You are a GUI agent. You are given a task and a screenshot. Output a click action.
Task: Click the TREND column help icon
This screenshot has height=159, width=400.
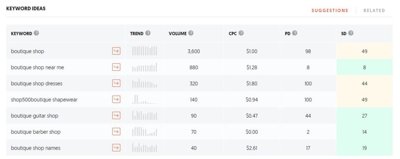point(148,33)
